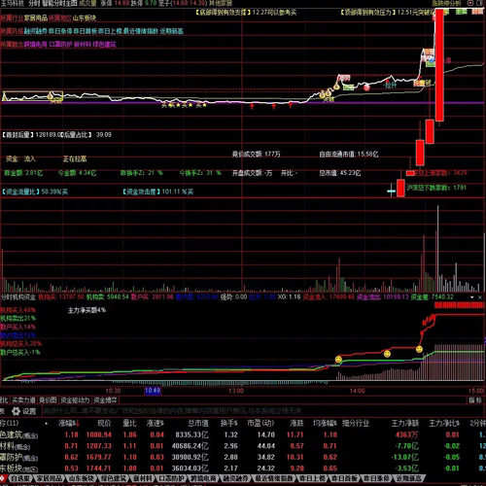
Task: Sort by the 细分行业 column header
Action: 356,424
